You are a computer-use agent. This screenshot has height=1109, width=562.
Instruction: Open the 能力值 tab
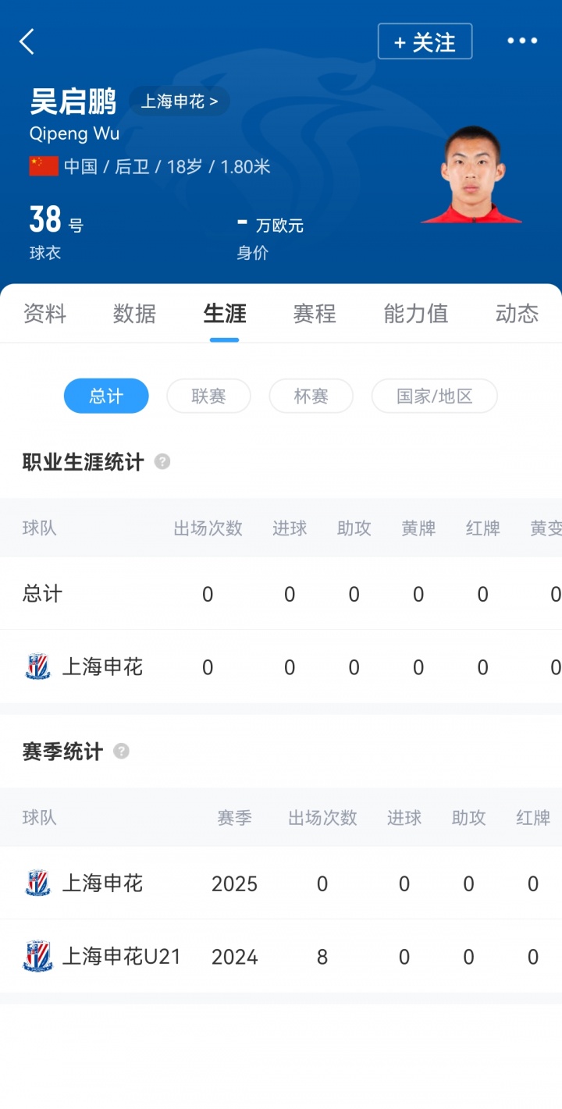coord(415,314)
